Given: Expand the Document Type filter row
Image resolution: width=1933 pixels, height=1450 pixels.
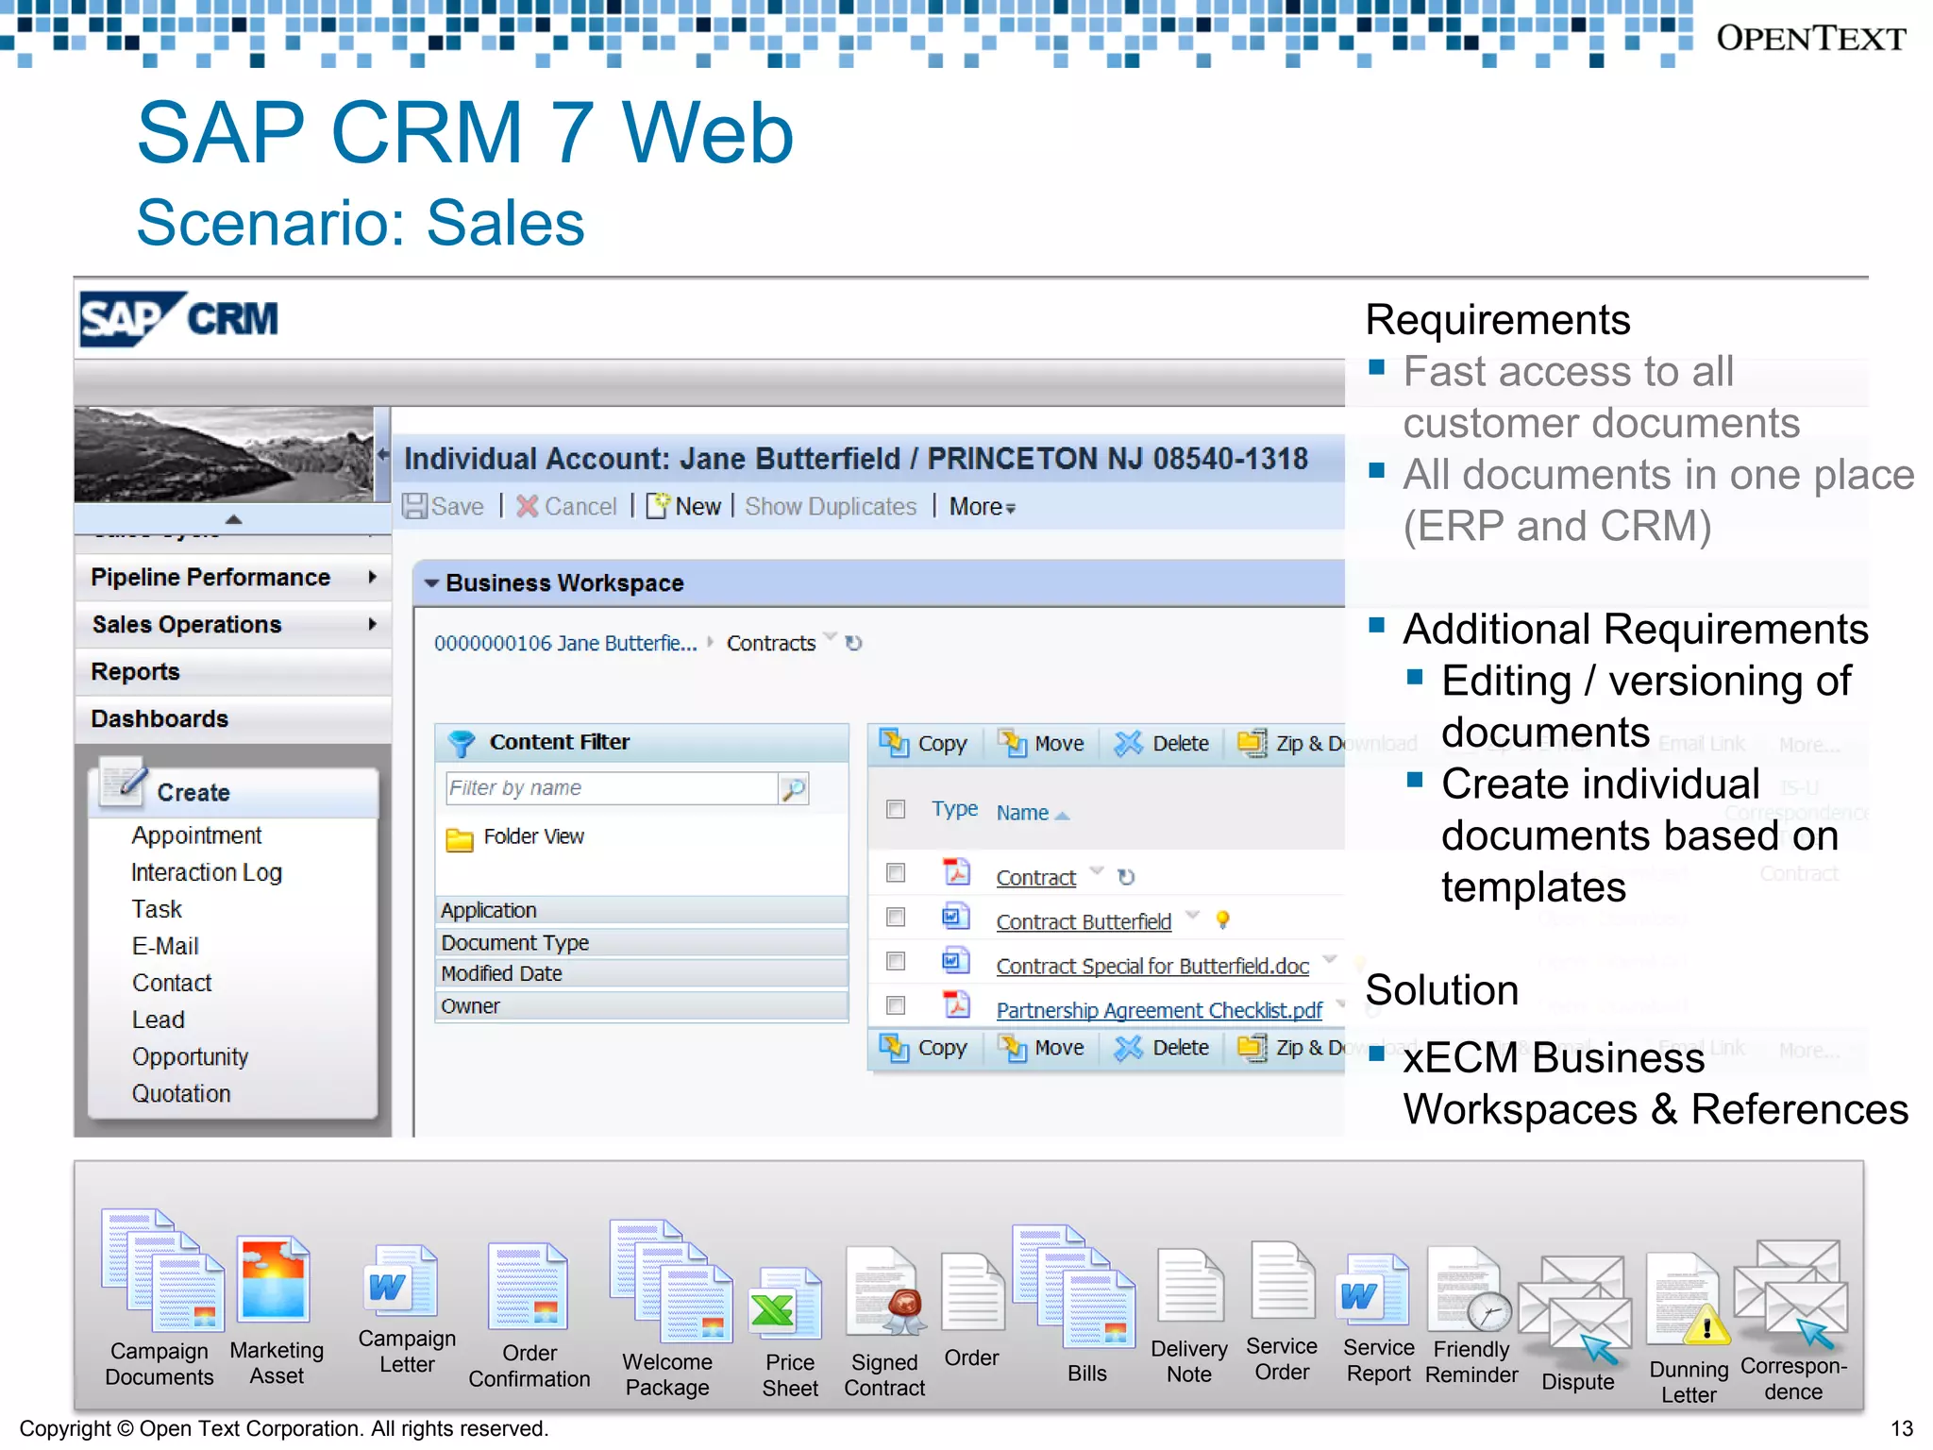Looking at the screenshot, I should 642,942.
